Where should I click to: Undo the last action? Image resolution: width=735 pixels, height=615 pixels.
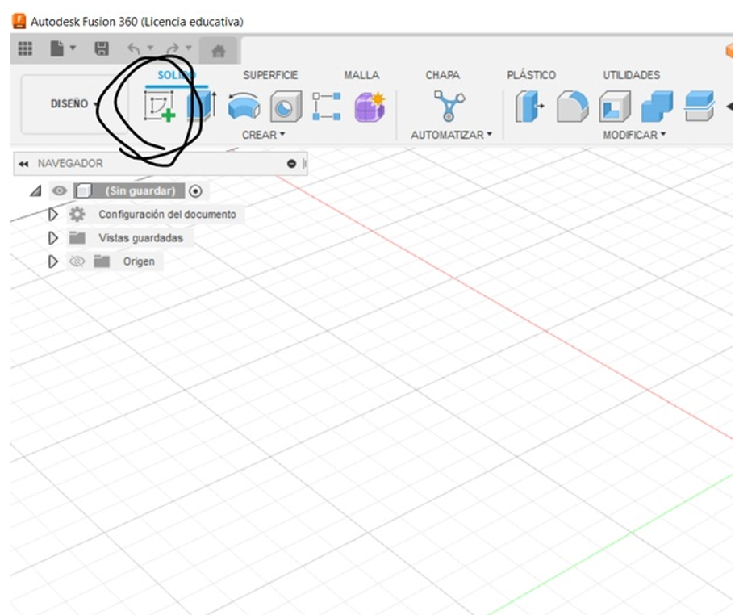tap(134, 48)
